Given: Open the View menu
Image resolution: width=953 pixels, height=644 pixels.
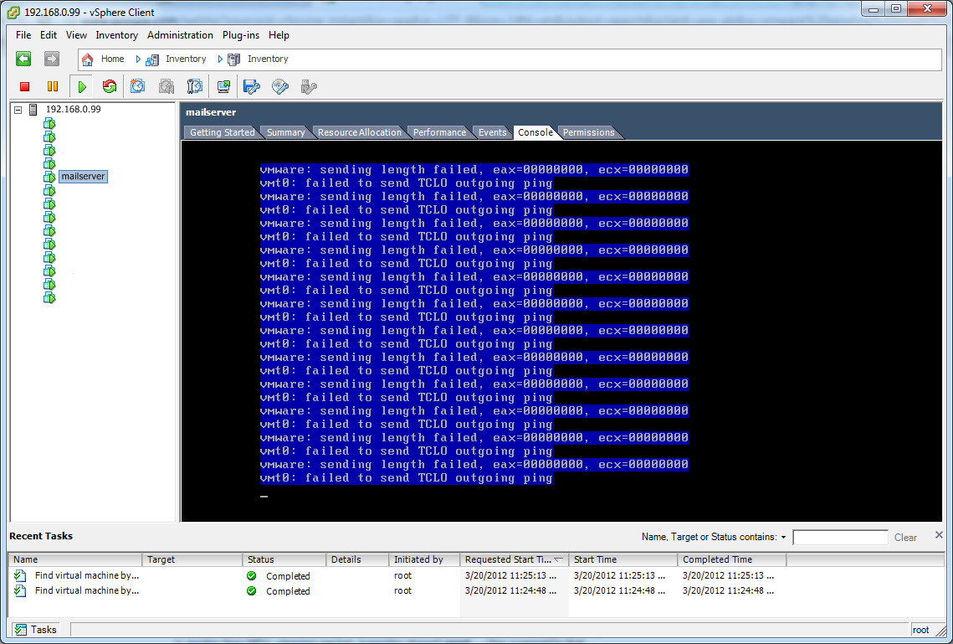Looking at the screenshot, I should click(x=77, y=35).
